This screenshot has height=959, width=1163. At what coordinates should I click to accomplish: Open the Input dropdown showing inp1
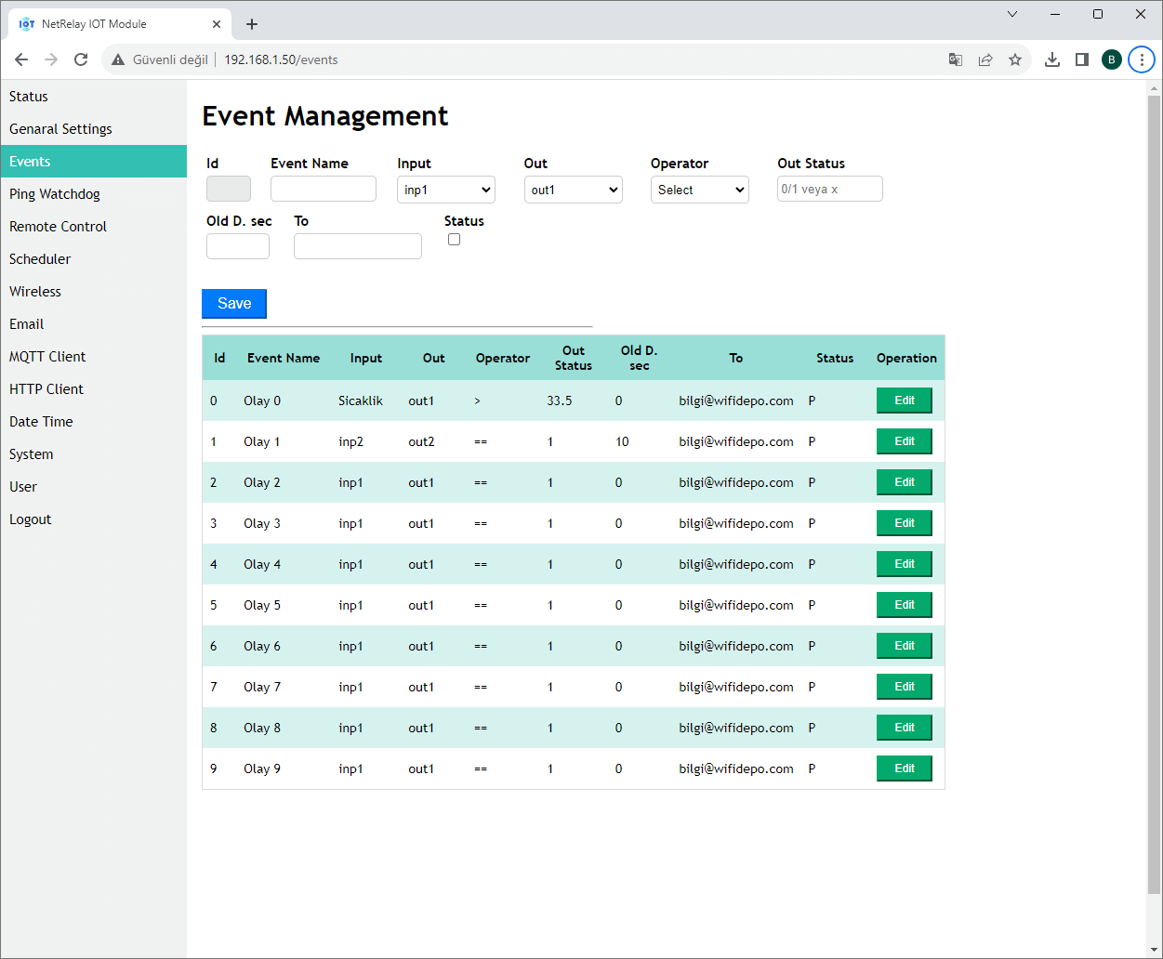pos(446,190)
